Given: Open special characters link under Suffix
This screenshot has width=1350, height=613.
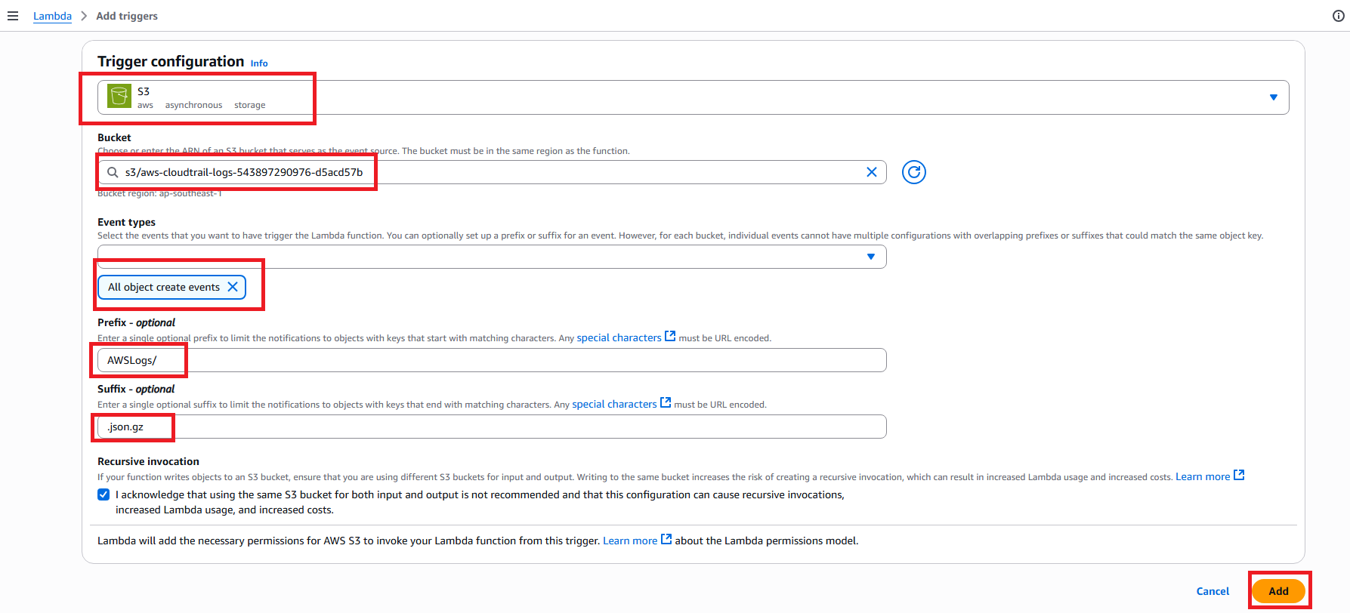Looking at the screenshot, I should click(x=621, y=404).
